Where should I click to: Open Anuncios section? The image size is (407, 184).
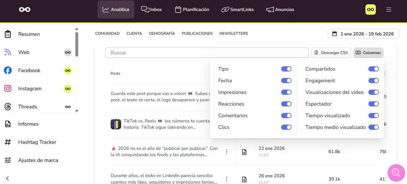click(x=280, y=10)
